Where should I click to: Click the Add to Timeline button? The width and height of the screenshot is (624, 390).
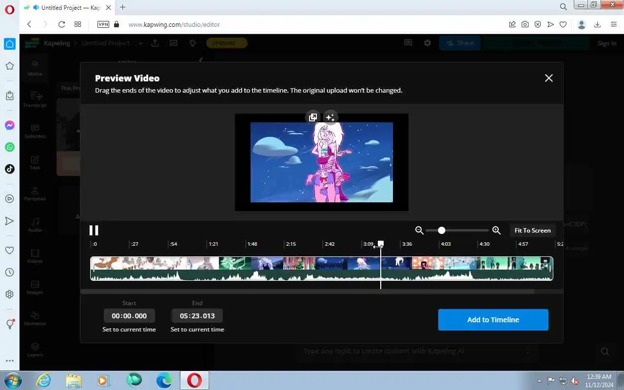coord(493,320)
